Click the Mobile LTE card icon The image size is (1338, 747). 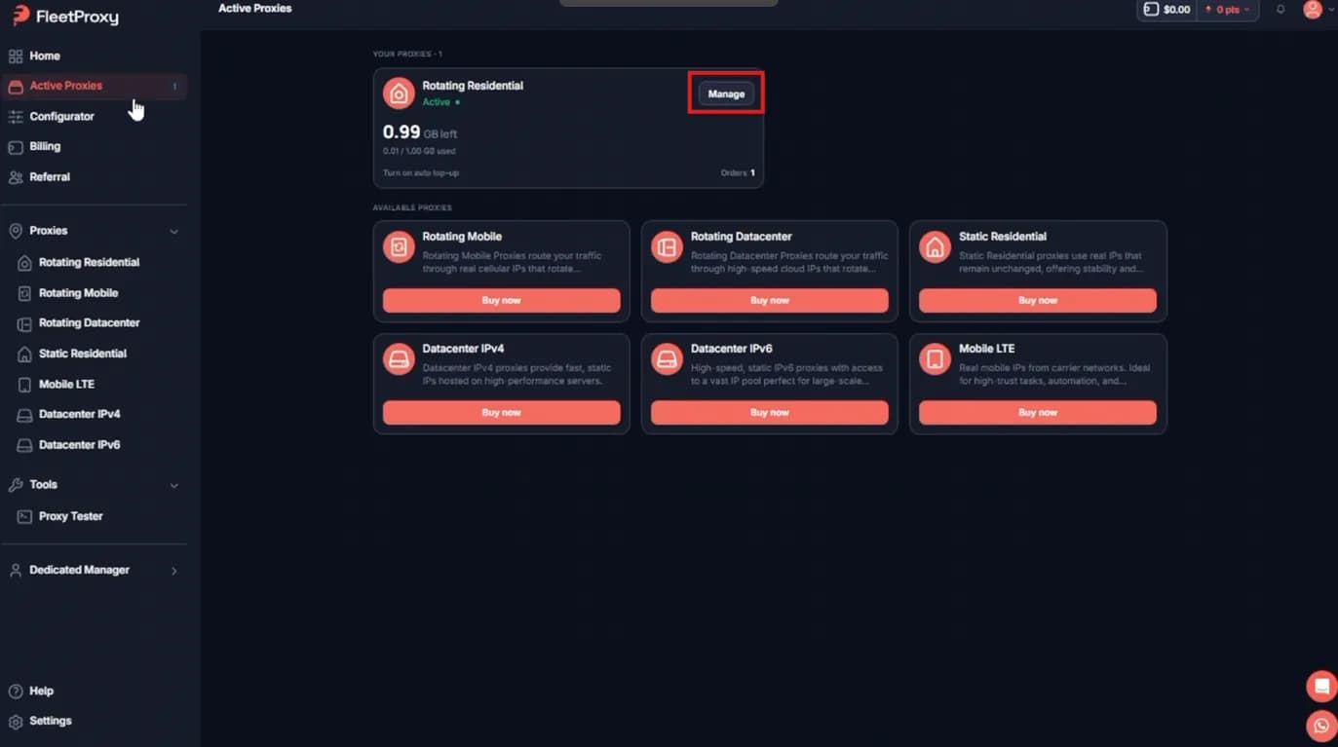pos(935,359)
